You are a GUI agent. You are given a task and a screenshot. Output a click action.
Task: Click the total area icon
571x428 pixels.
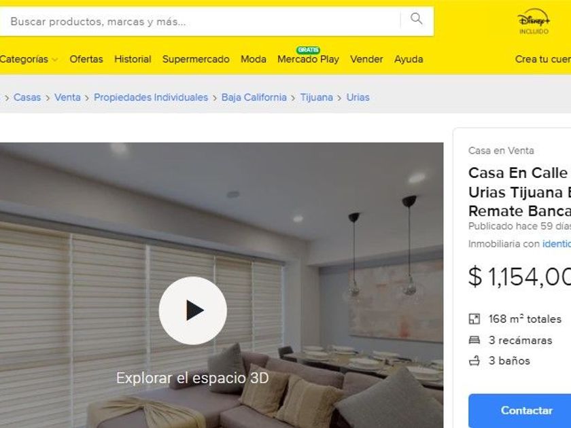point(474,319)
